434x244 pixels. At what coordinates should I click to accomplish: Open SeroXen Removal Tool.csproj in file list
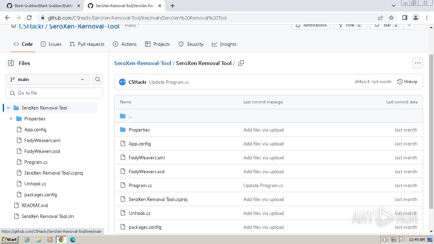coord(158,199)
